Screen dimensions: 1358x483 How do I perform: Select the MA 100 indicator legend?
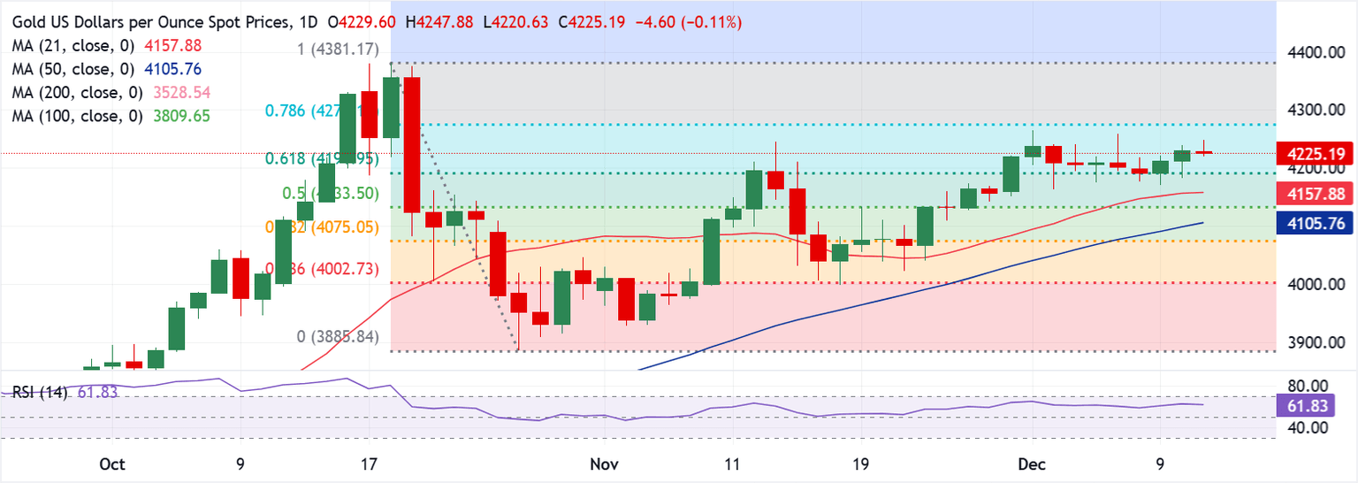click(77, 115)
